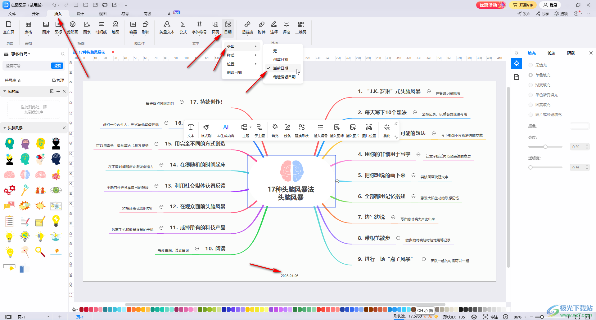Screen dimensions: 596x320
Task: Collapse the left symbol panel
Action: pos(63,54)
